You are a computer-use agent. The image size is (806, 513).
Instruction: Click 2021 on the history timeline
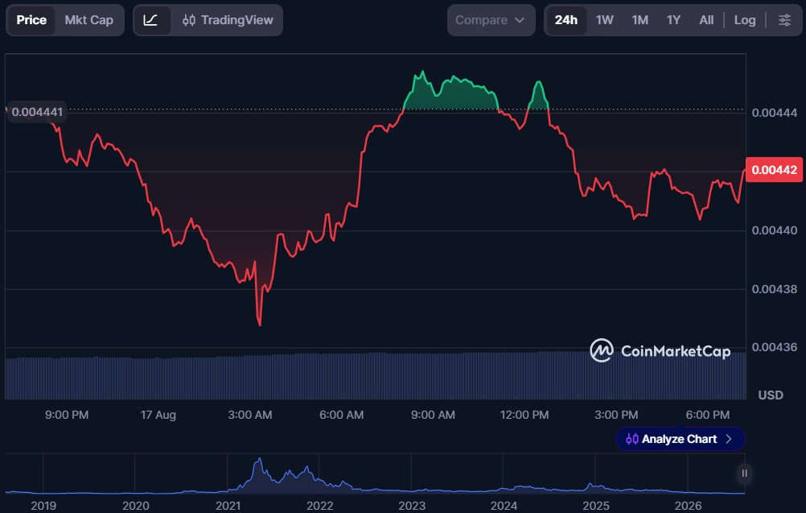(228, 506)
